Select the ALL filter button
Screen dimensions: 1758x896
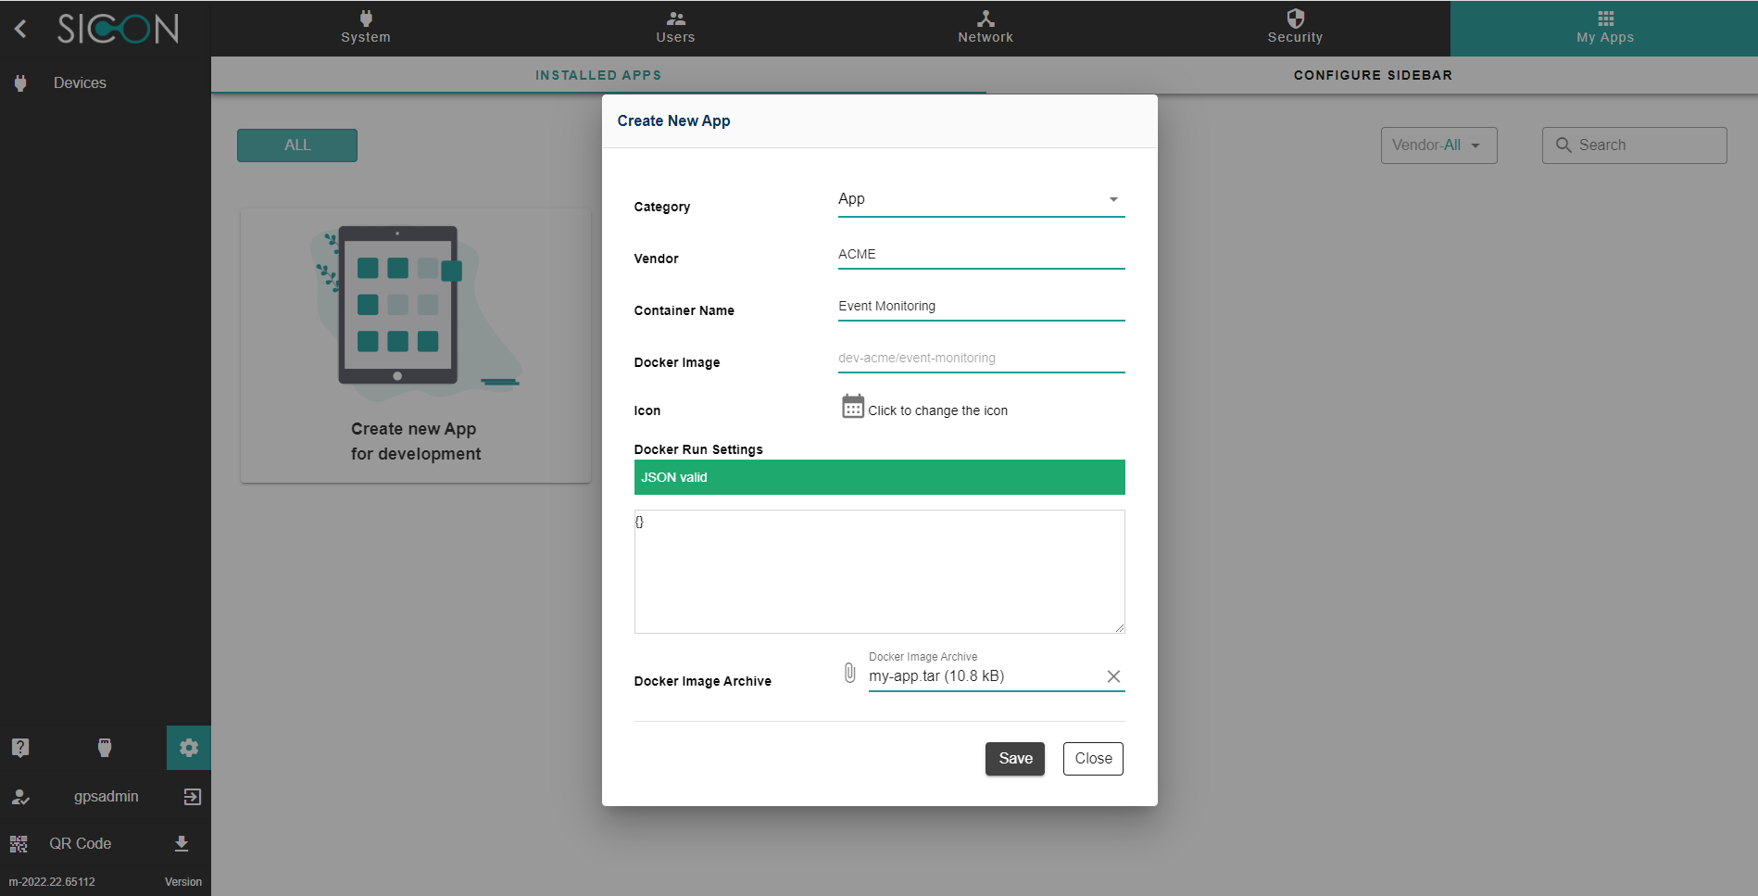point(297,145)
